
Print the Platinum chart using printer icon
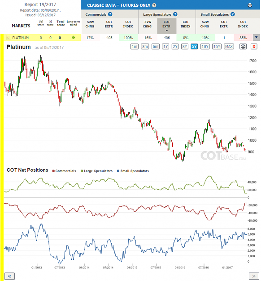coord(243,47)
